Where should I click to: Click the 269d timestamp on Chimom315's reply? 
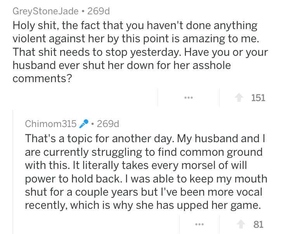point(108,124)
